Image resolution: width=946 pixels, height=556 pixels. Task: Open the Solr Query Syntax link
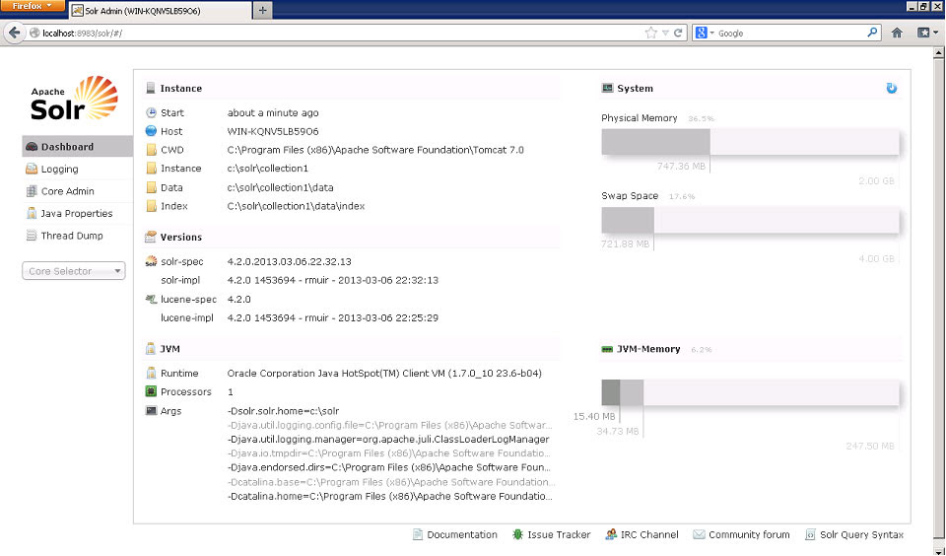pos(854,535)
